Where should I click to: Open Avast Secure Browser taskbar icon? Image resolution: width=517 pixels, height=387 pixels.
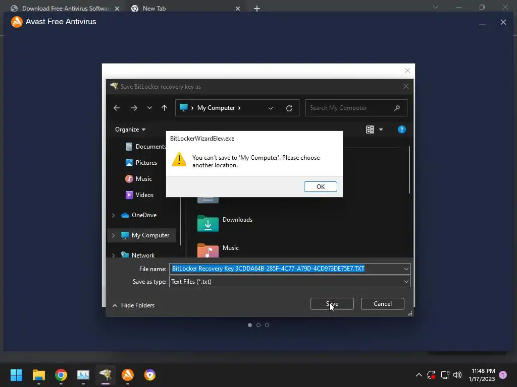[149, 375]
